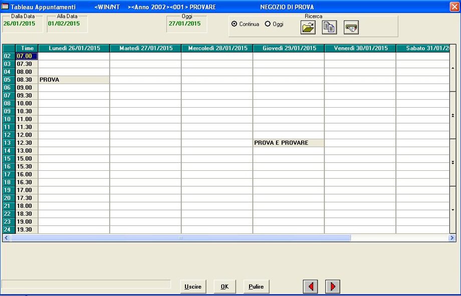Go to next week with red right arrow

point(333,286)
